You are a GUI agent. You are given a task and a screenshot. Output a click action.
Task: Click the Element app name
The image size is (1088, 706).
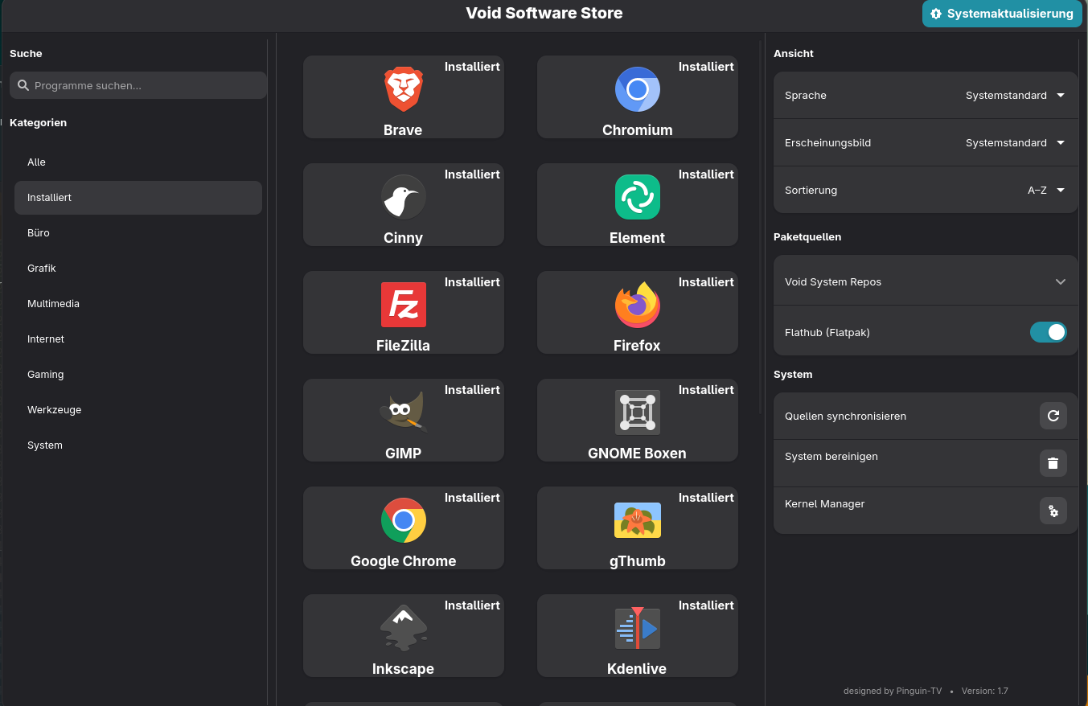tap(638, 238)
